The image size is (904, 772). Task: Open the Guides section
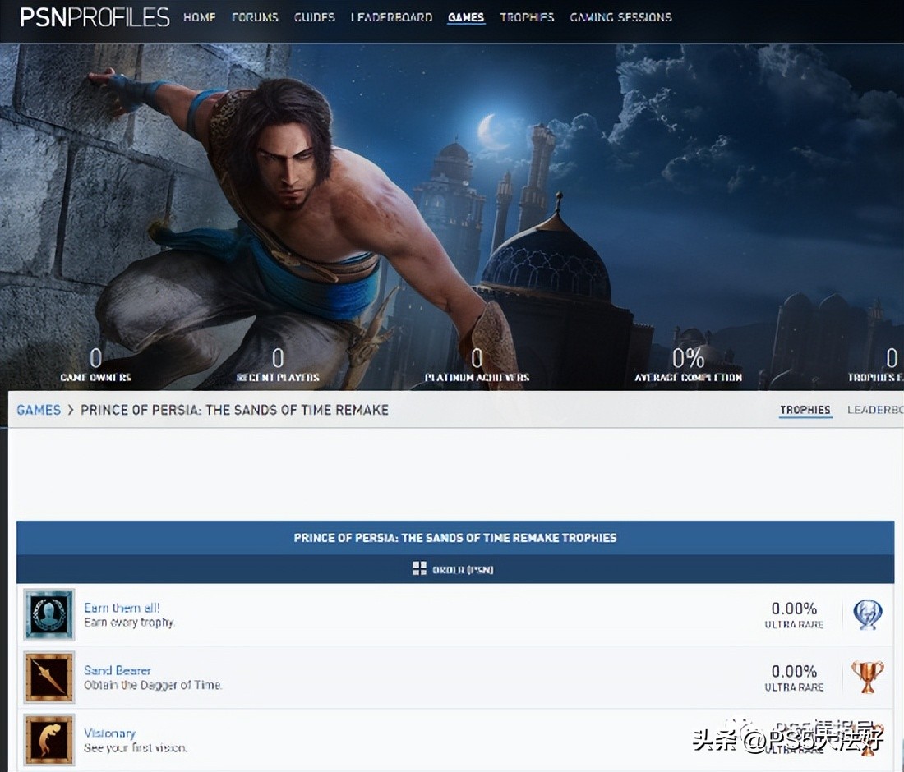(315, 17)
